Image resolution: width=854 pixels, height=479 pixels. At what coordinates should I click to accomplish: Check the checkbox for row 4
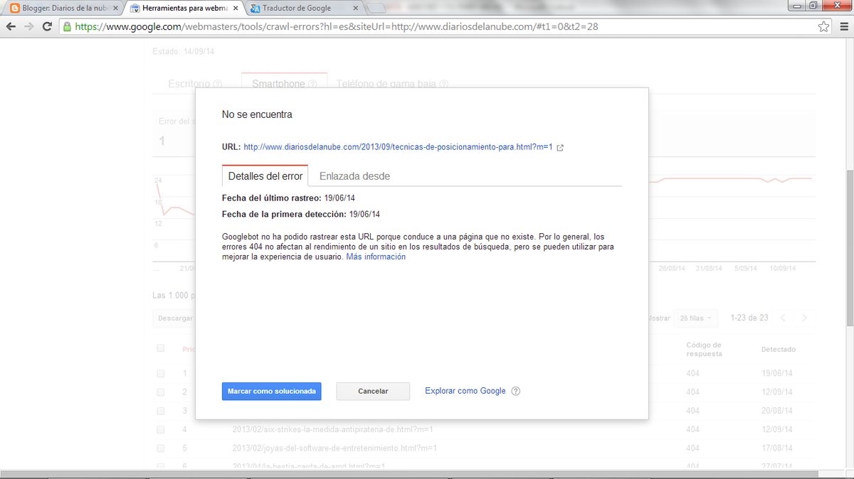point(160,429)
